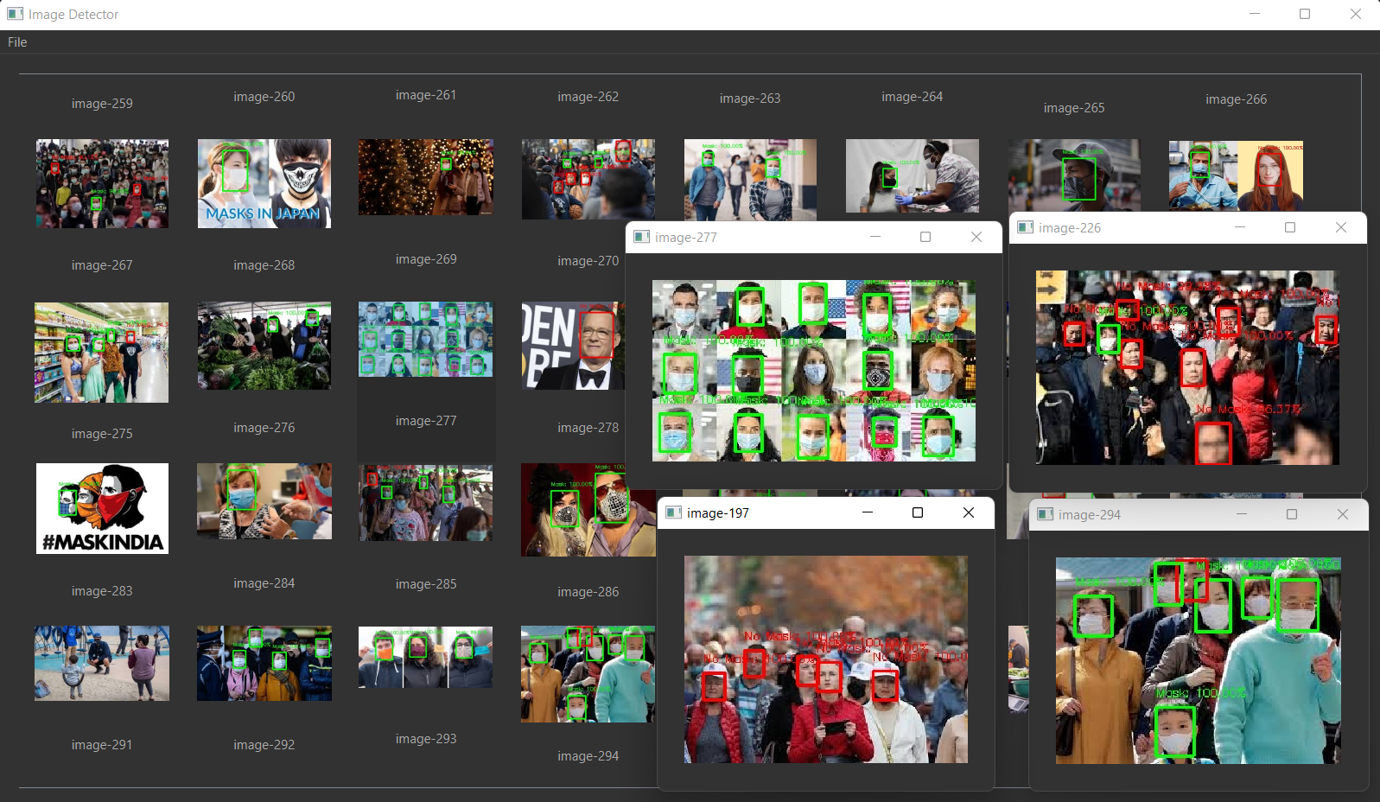The height and width of the screenshot is (802, 1380).
Task: Maximize the image-294 popup window
Action: (x=1292, y=514)
